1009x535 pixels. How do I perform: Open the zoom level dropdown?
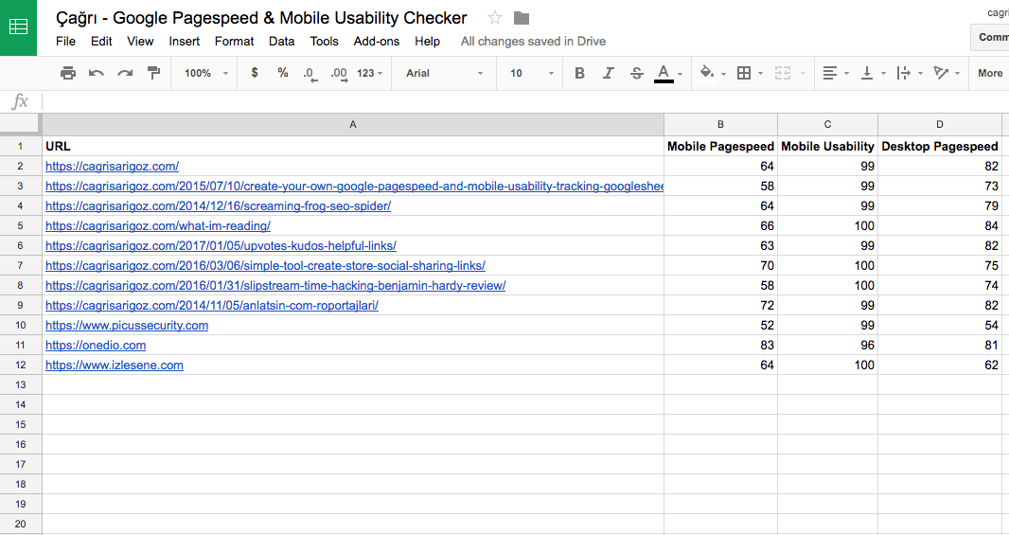point(206,74)
